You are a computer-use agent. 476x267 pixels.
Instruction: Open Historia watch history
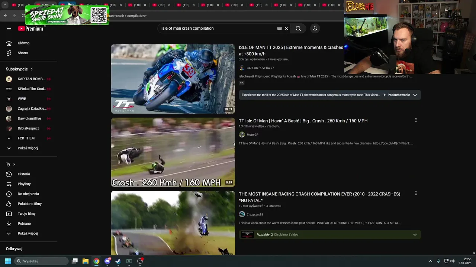tap(24, 174)
